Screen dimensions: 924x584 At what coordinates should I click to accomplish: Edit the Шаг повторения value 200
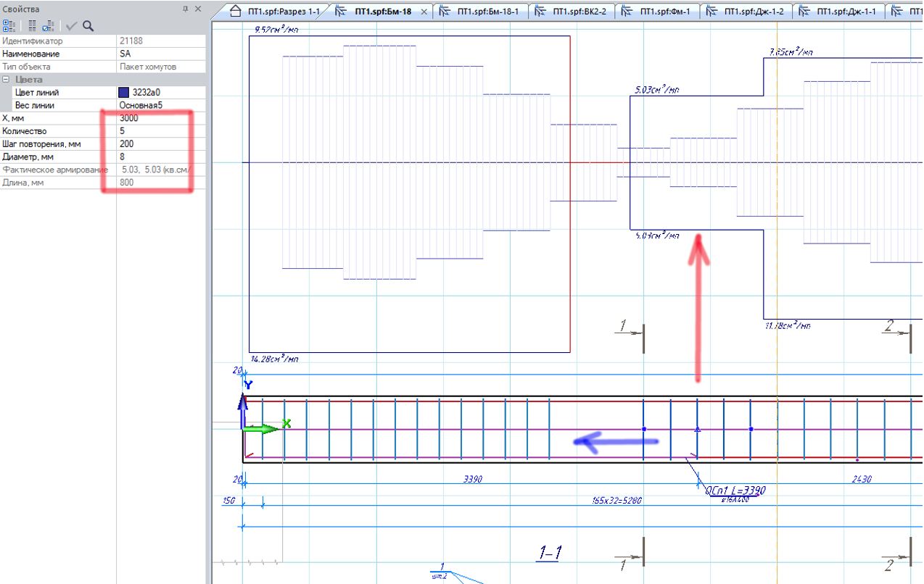coord(161,144)
